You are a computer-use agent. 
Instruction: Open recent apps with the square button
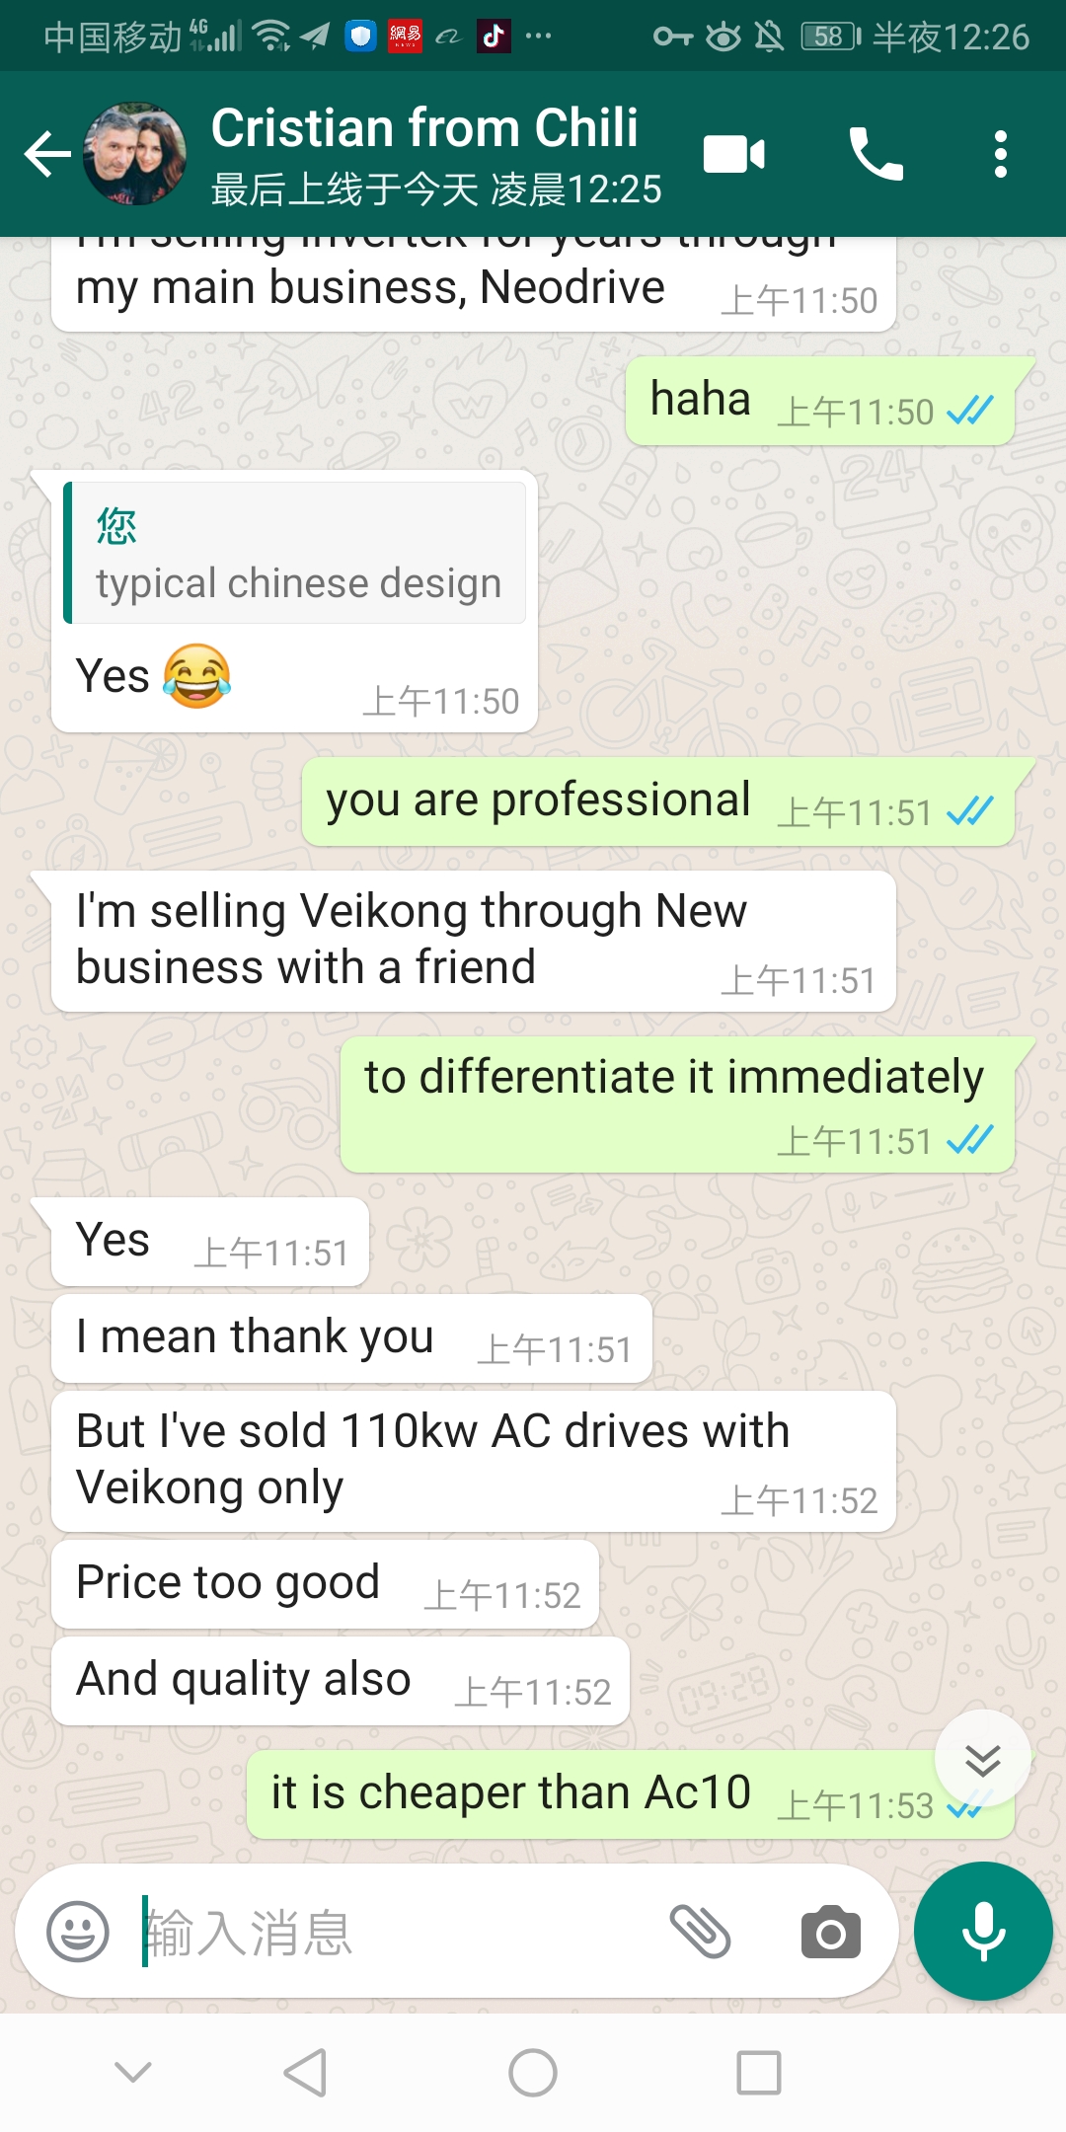pos(759,2072)
